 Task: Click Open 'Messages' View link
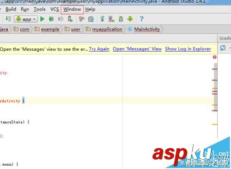point(137,49)
